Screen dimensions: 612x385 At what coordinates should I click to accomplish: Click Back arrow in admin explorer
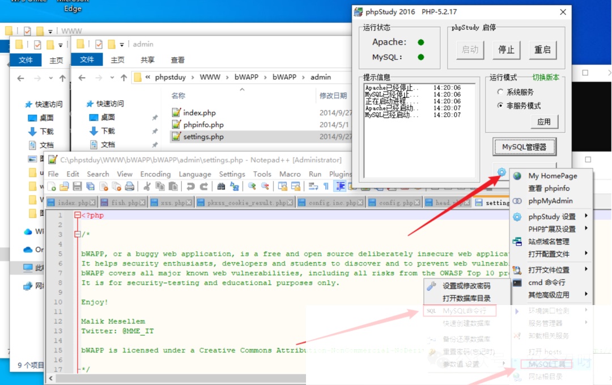pyautogui.click(x=82, y=78)
